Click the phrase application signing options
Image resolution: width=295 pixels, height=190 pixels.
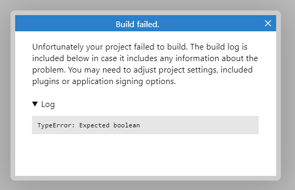pos(124,81)
